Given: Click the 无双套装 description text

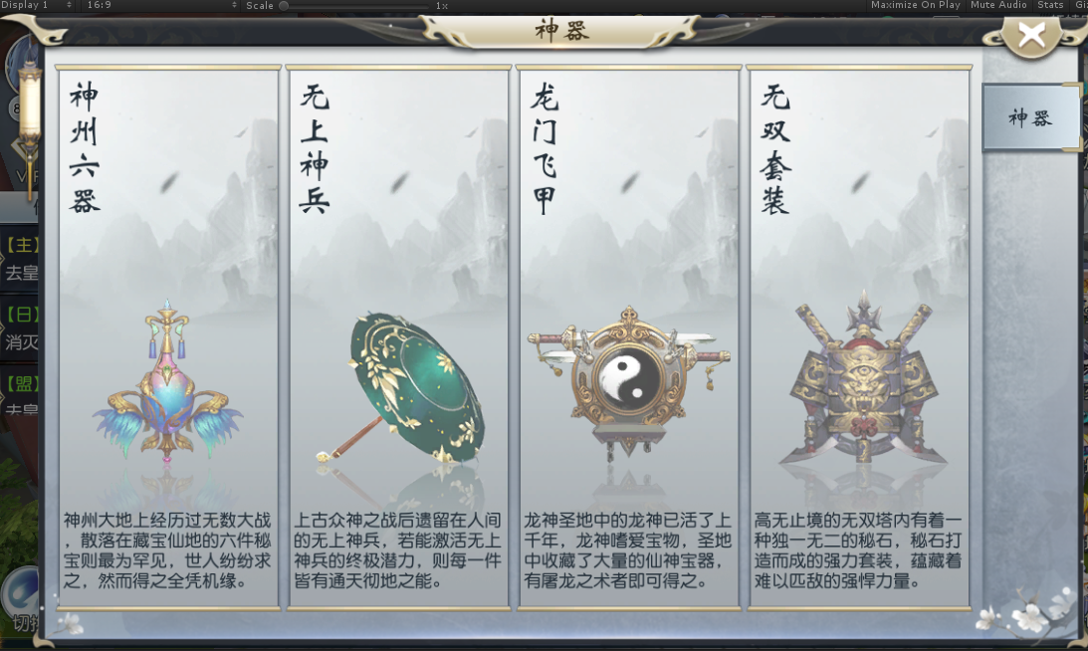Looking at the screenshot, I should pos(858,550).
